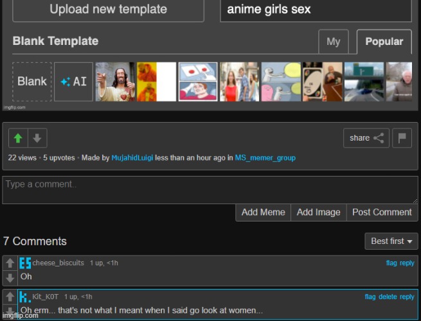Viewport: 421px width, 321px height.
Task: Open the AI template generator
Action: point(73,82)
